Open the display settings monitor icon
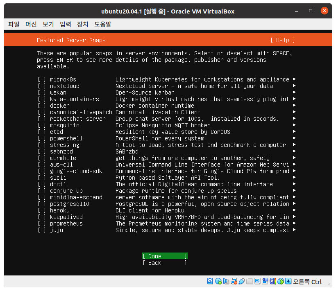The width and height of the screenshot is (336, 291). pyautogui.click(x=257, y=281)
